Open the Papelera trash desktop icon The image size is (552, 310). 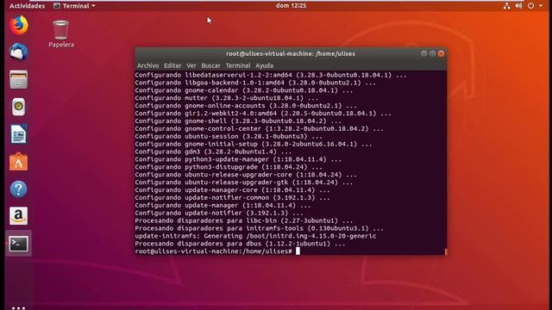click(x=61, y=34)
